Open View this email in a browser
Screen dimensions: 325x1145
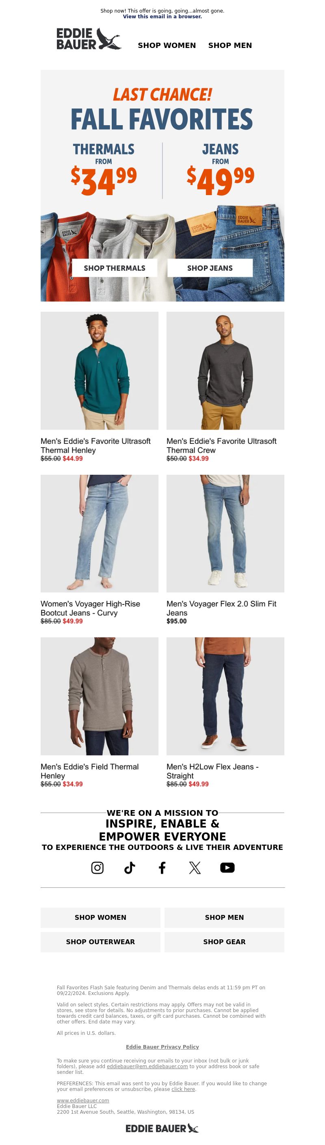pyautogui.click(x=162, y=16)
